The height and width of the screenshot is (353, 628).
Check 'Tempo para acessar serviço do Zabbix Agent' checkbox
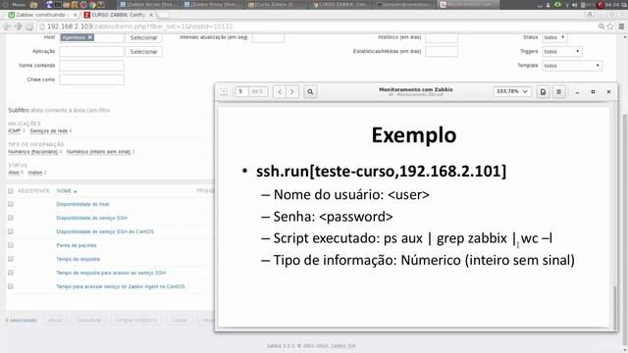tap(11, 286)
